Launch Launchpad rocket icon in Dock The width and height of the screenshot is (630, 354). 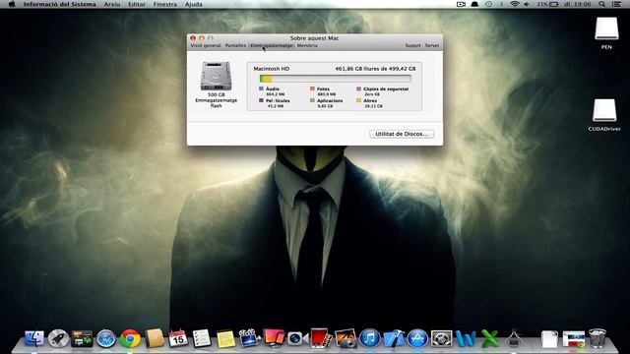pos(58,338)
